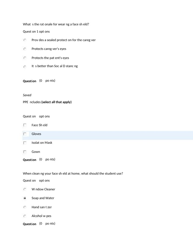Screen dimensions: 193x249
Task: Click the 'Face Shield' option text
Action: [x=39, y=125]
